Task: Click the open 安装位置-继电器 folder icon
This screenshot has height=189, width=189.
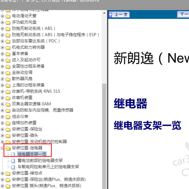Action: (x=8, y=148)
